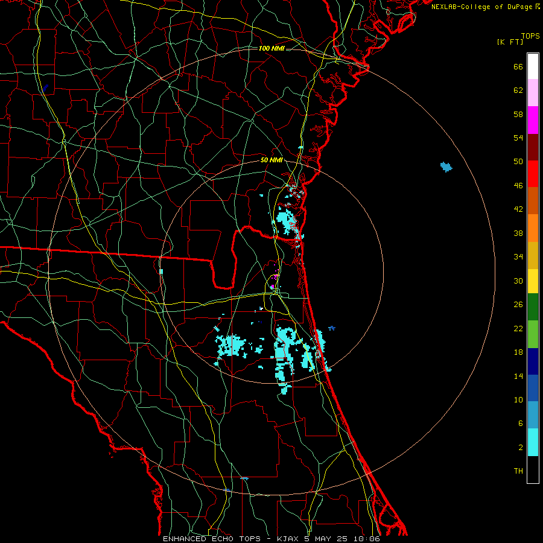Click the 100 NMI range ring label
Screen dimensions: 543x543
pyautogui.click(x=271, y=48)
